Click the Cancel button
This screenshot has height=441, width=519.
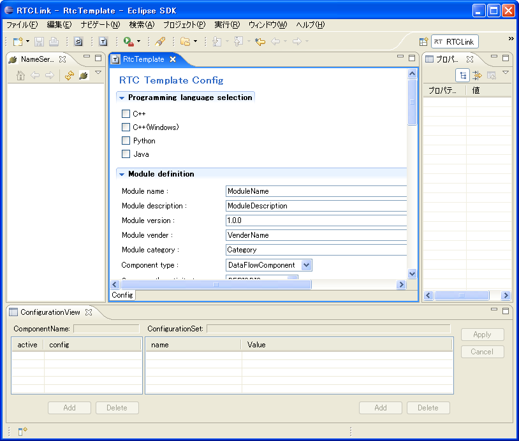tap(482, 352)
